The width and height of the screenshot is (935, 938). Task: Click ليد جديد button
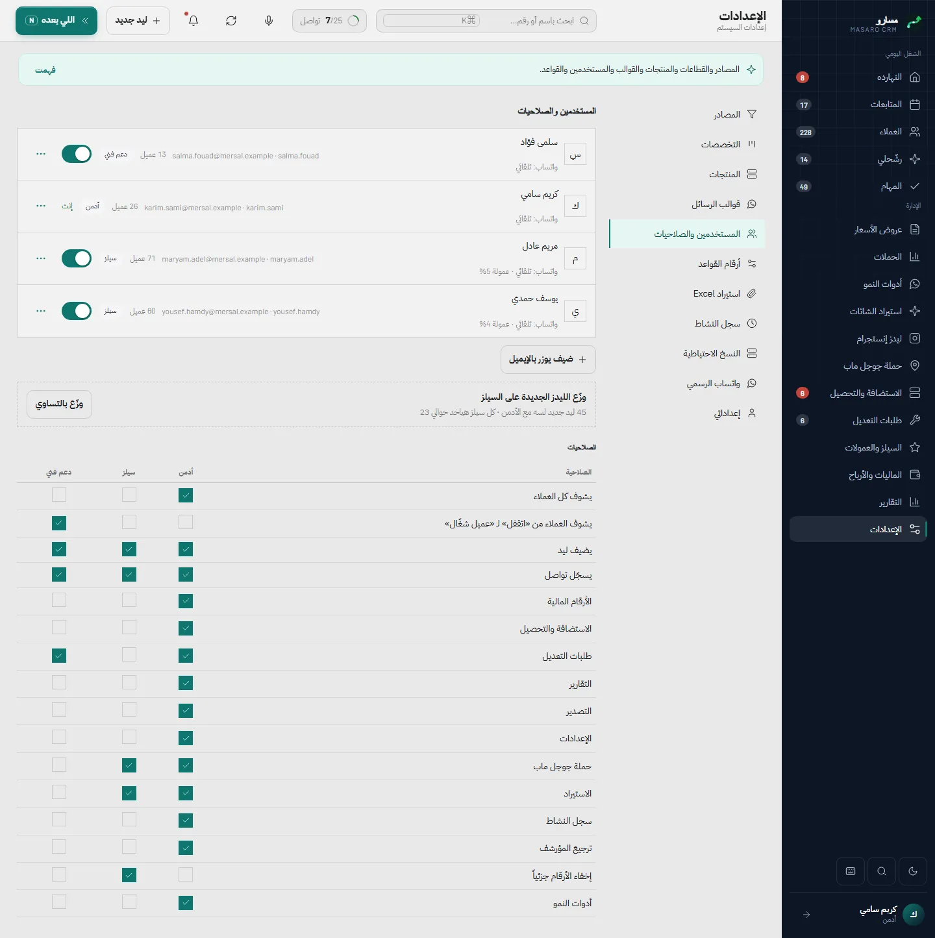coord(138,21)
